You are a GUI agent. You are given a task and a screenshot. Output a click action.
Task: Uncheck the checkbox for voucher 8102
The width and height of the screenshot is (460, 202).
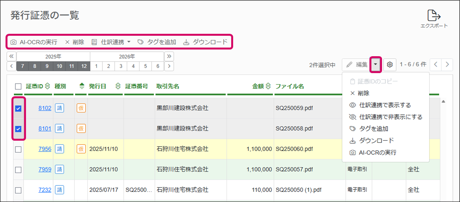pyautogui.click(x=18, y=108)
